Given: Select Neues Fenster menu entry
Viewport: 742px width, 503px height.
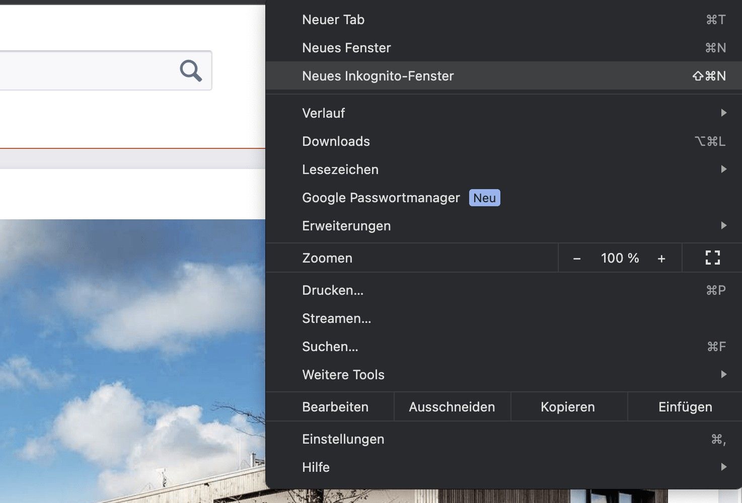Looking at the screenshot, I should pos(346,48).
